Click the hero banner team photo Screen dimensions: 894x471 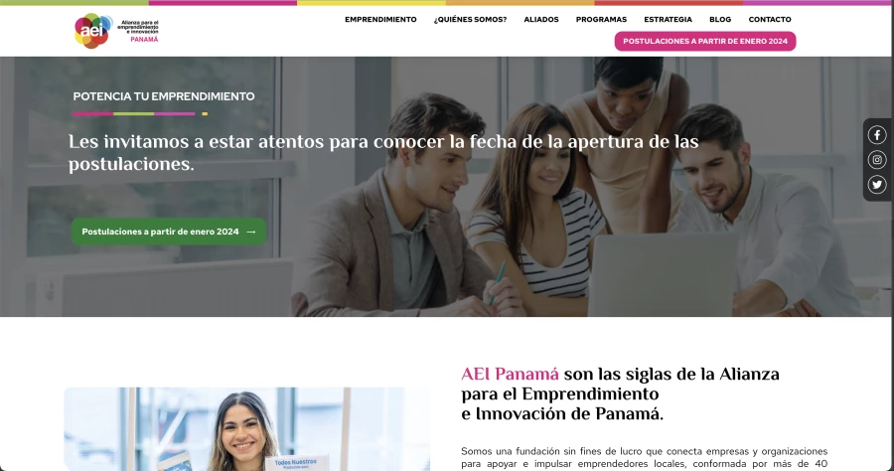click(445, 187)
